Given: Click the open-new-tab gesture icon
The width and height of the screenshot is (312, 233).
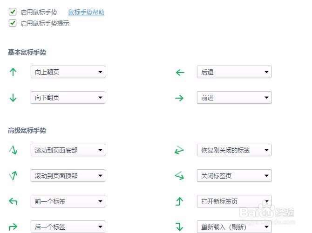Looking at the screenshot, I should pos(180,201).
